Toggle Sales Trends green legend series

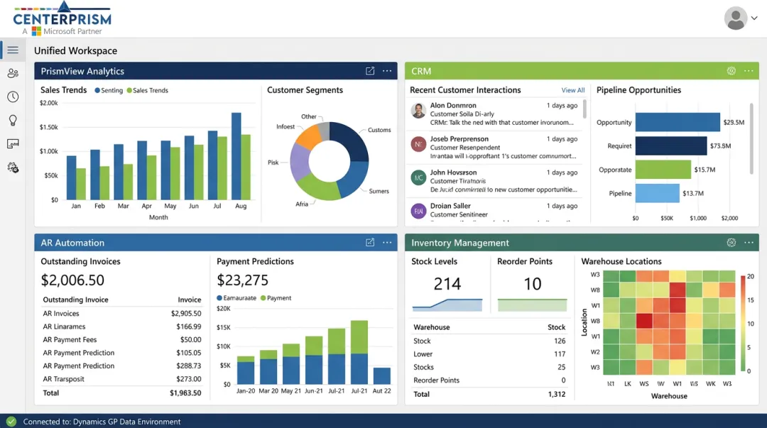tap(147, 90)
